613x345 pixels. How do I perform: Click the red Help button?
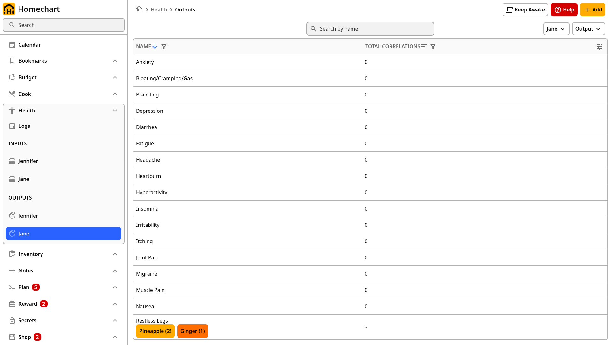coord(564,10)
